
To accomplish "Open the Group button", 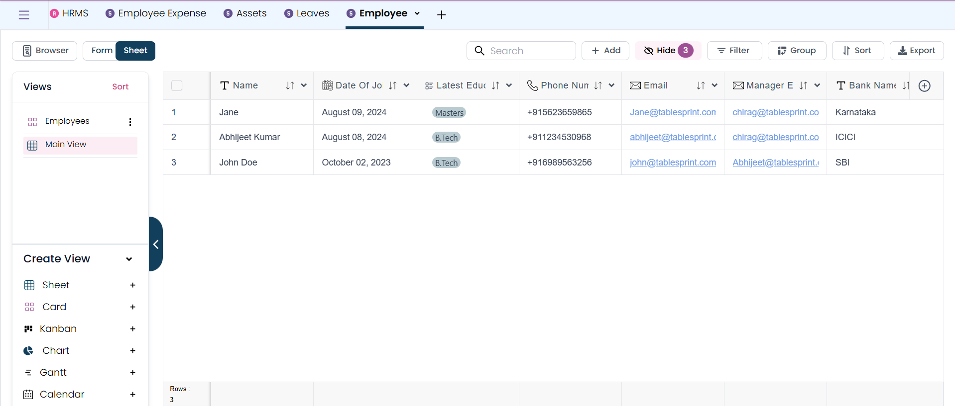I will pyautogui.click(x=797, y=51).
